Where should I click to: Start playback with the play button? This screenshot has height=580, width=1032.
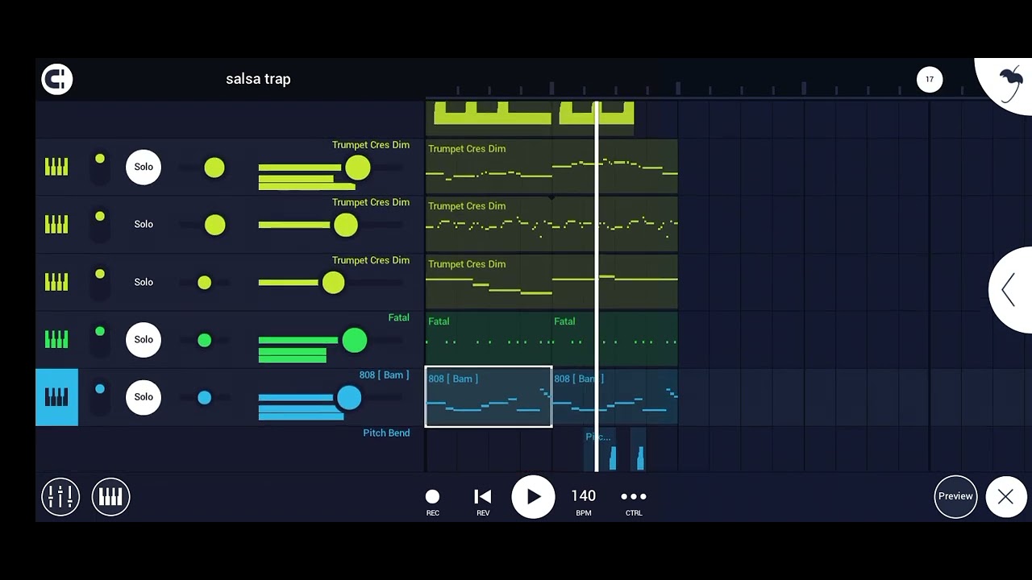533,497
